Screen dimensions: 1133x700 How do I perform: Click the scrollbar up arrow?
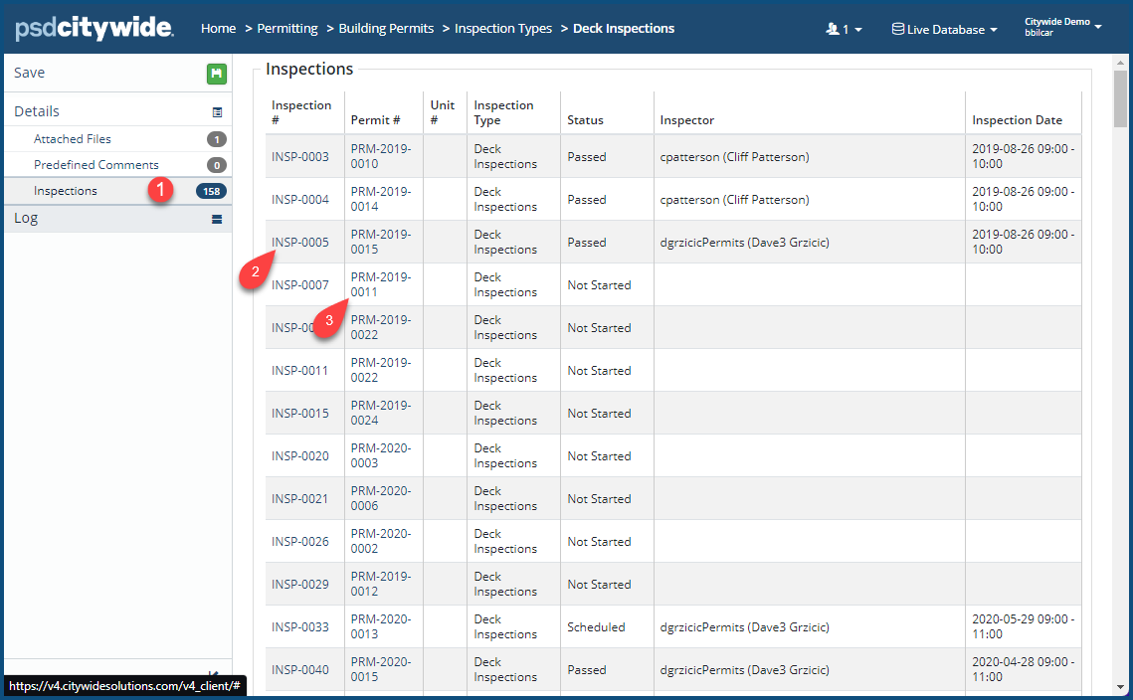1121,62
